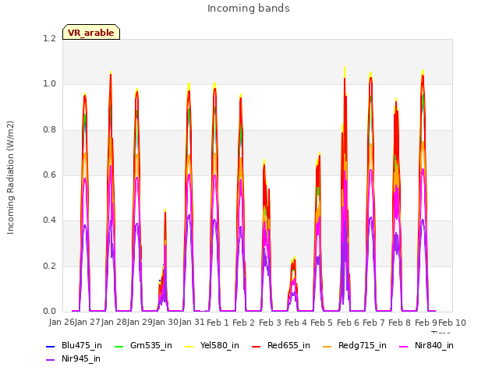Click the Feb 5 x-axis date label
The image size is (499, 374).
coord(321,323)
